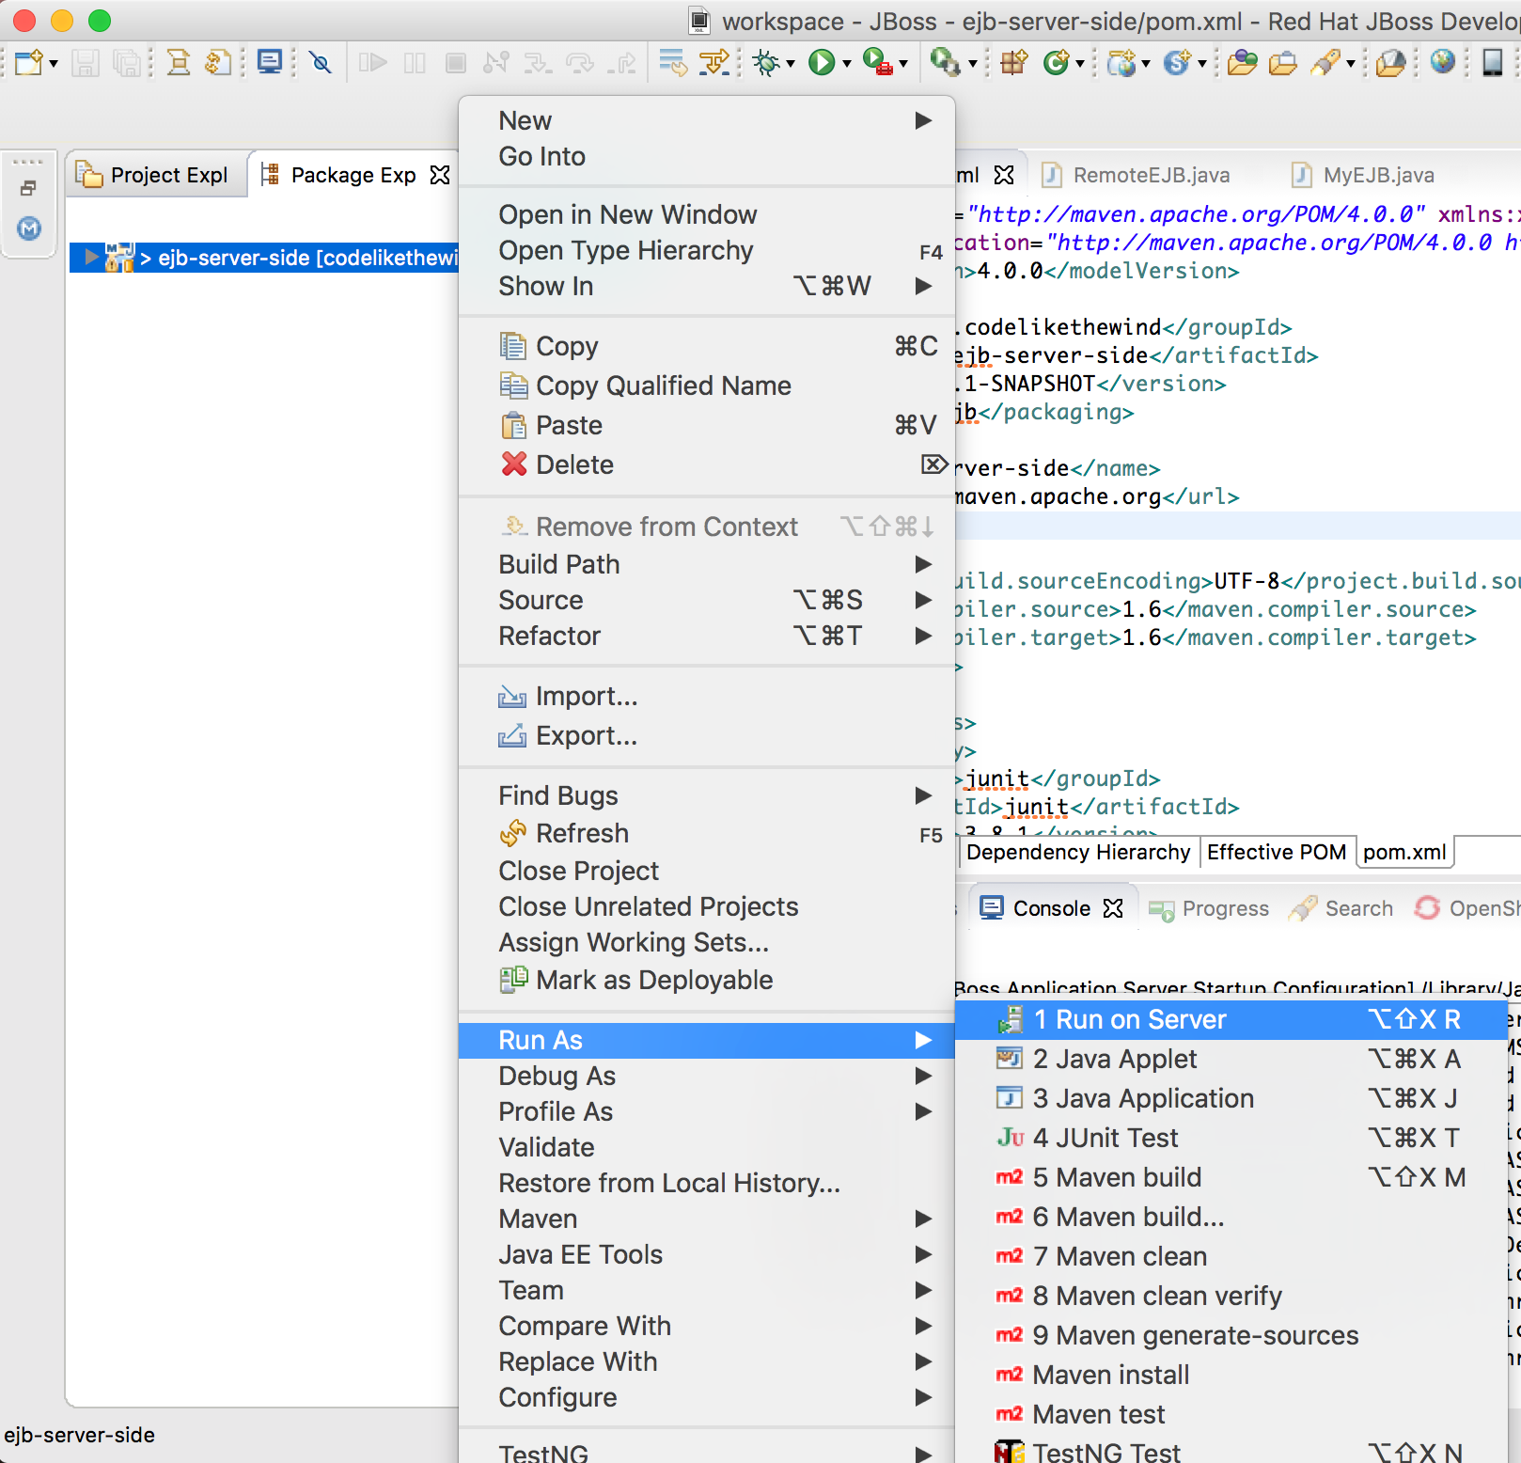Click the restore view icon in left sidebar

[28, 189]
